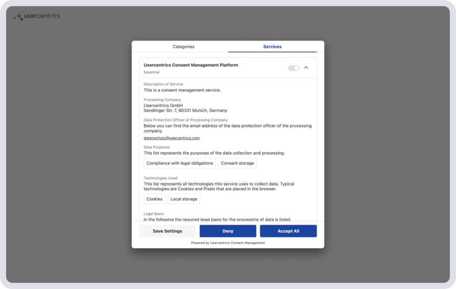This screenshot has width=456, height=289.
Task: Click the Consent storage tag
Action: coord(237,163)
